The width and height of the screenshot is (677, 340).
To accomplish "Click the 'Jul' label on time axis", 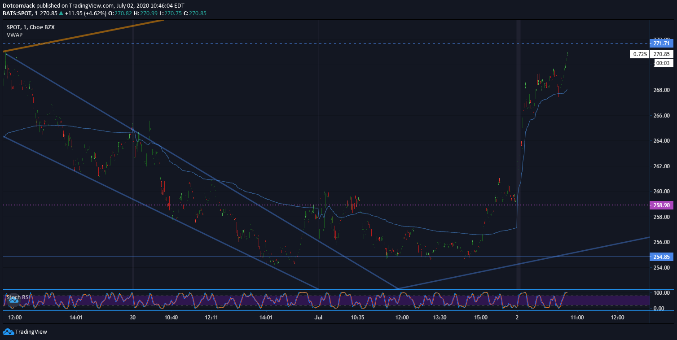I will point(319,318).
